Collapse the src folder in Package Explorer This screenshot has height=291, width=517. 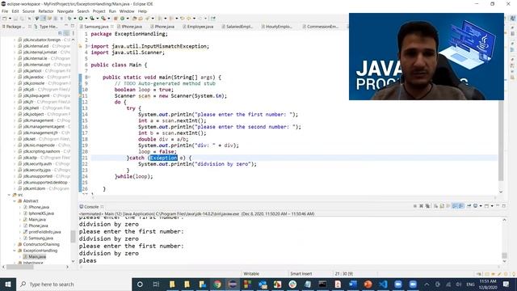[9, 195]
